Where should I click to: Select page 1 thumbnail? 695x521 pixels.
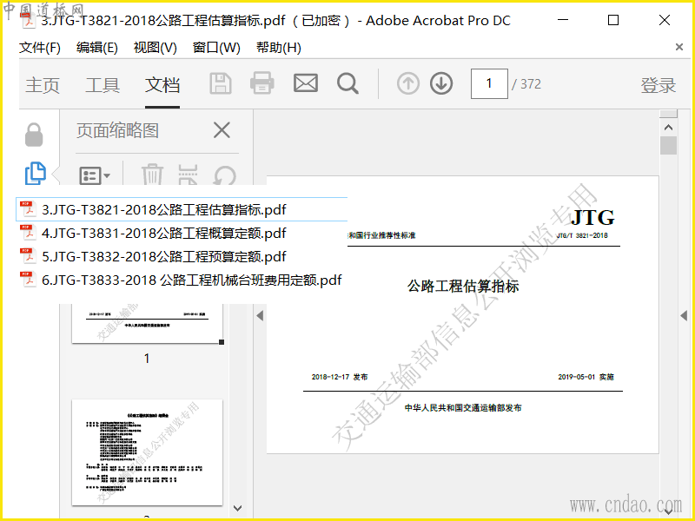click(x=147, y=323)
